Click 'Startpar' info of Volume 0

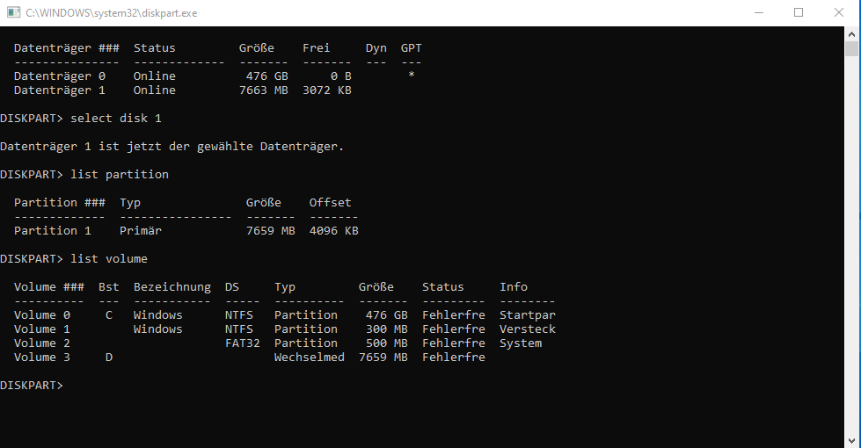(527, 315)
